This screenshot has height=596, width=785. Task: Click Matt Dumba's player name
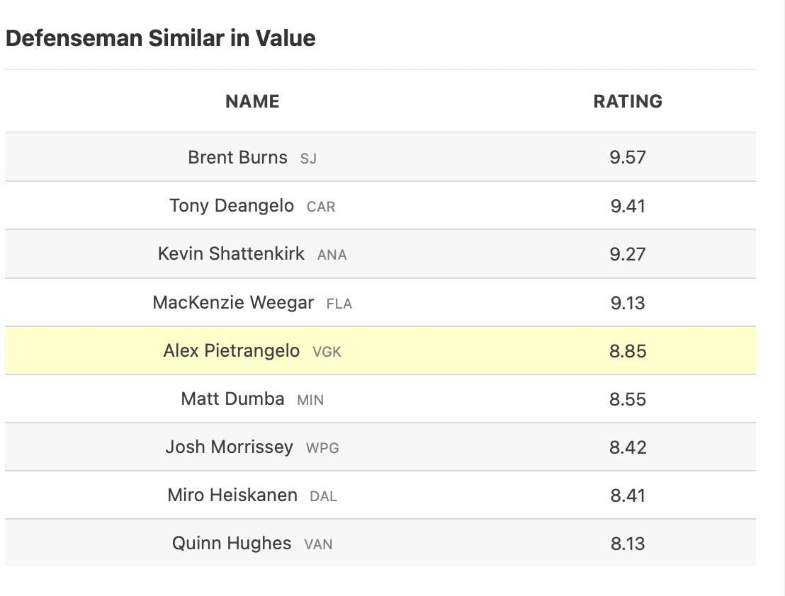pos(232,399)
